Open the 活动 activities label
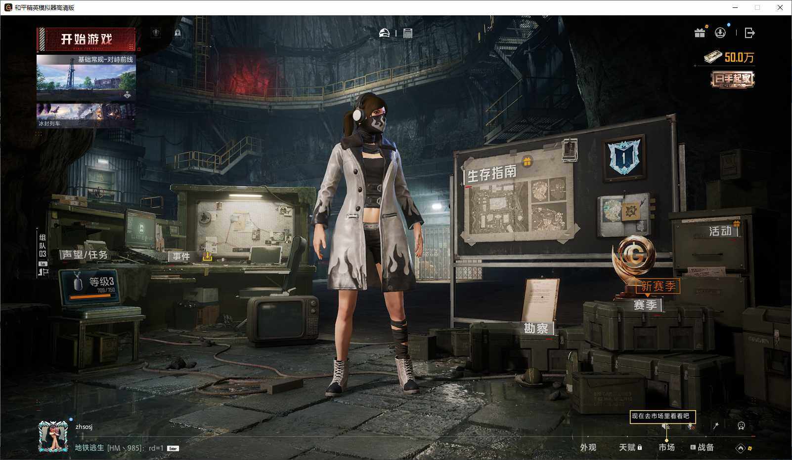Image resolution: width=792 pixels, height=460 pixels. pos(720,231)
